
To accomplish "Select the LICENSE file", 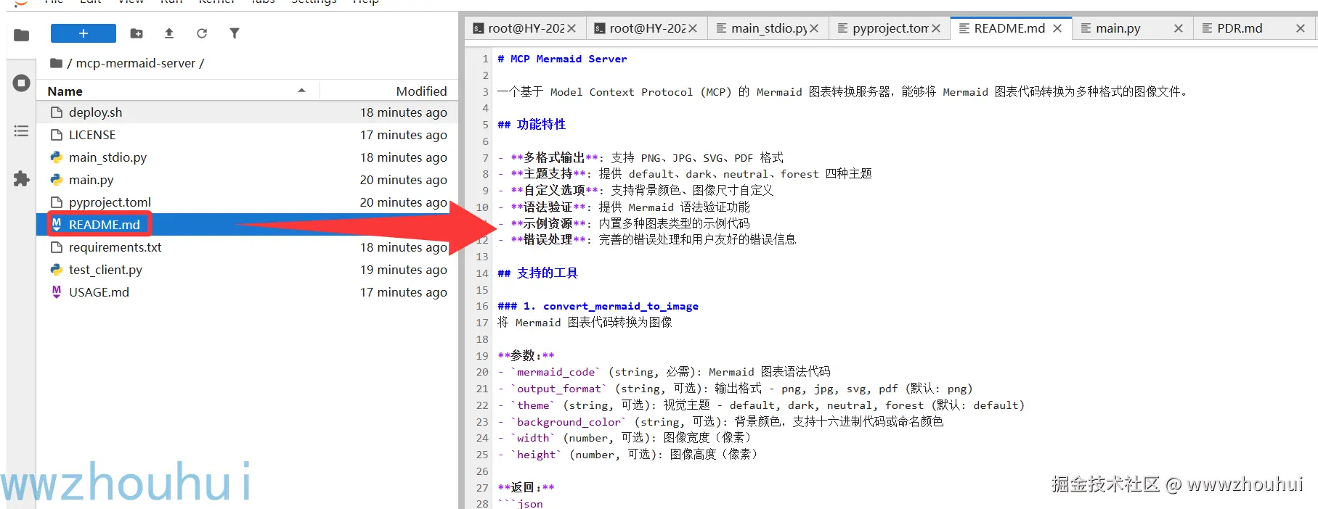I will click(x=247, y=135).
